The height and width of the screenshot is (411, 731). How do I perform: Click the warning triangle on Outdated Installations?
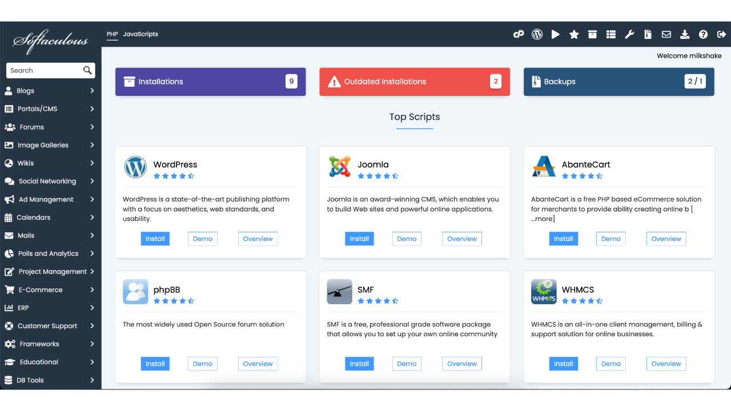coord(334,82)
